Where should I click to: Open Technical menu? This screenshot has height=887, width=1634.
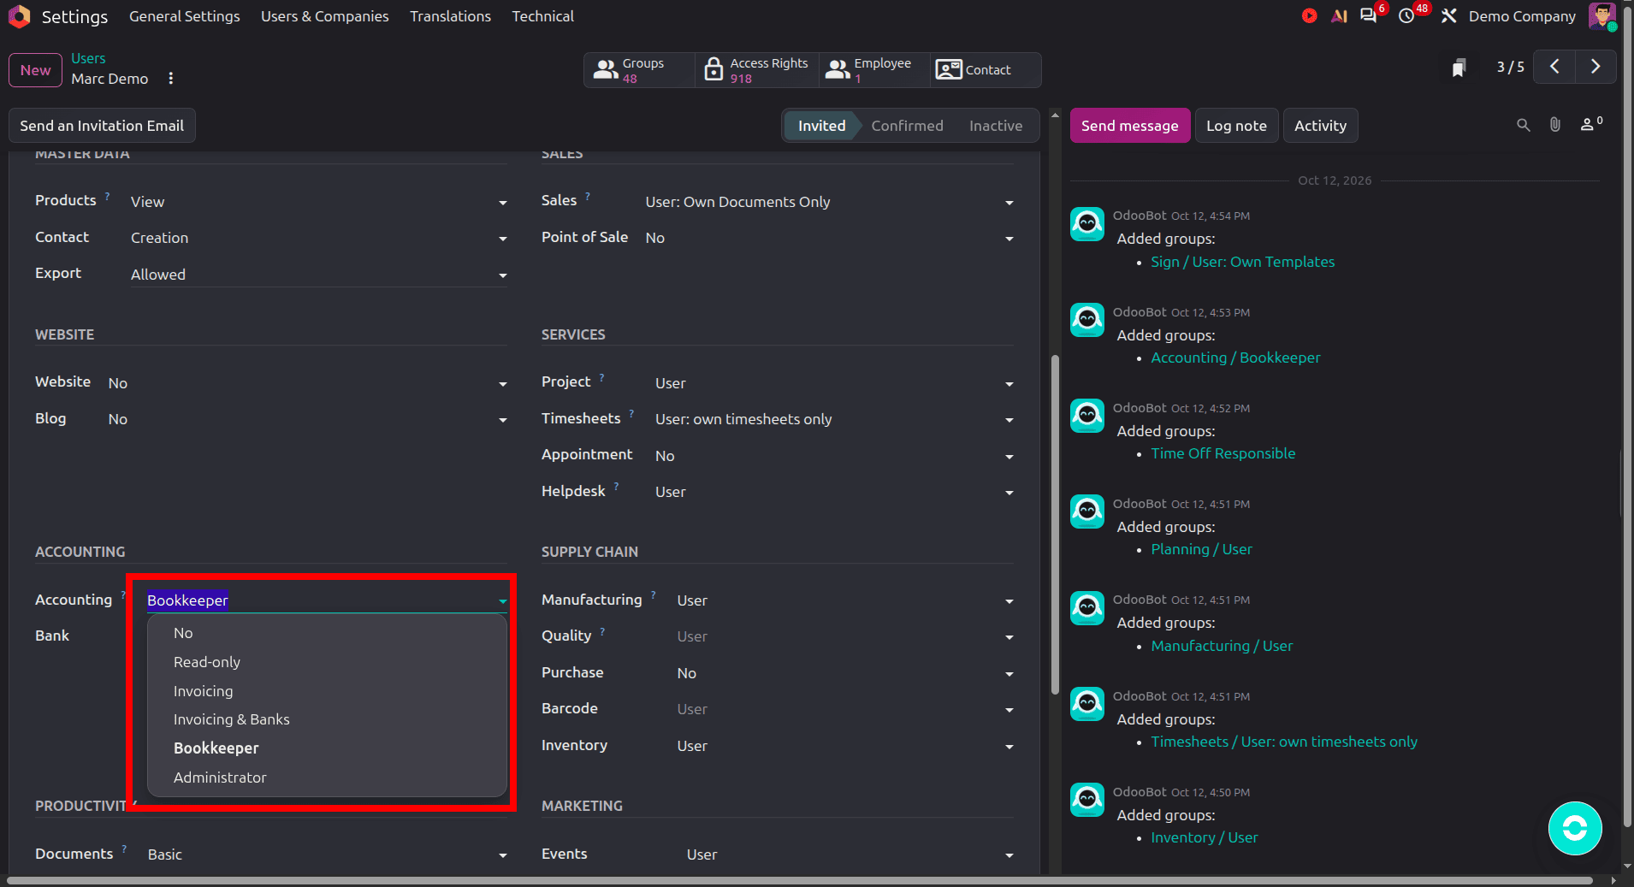pyautogui.click(x=542, y=16)
